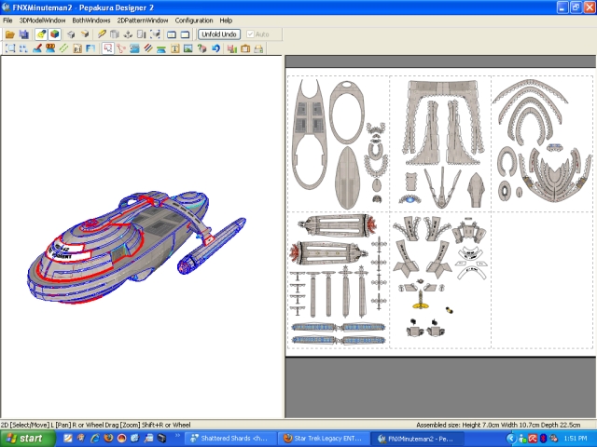Viewport: 597px width, 447px height.
Task: Click the landscape image icon
Action: click(188, 48)
